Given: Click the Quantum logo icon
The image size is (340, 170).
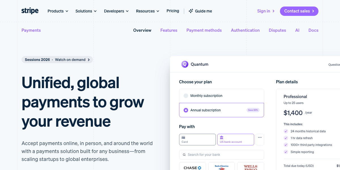Looking at the screenshot, I should 185,64.
